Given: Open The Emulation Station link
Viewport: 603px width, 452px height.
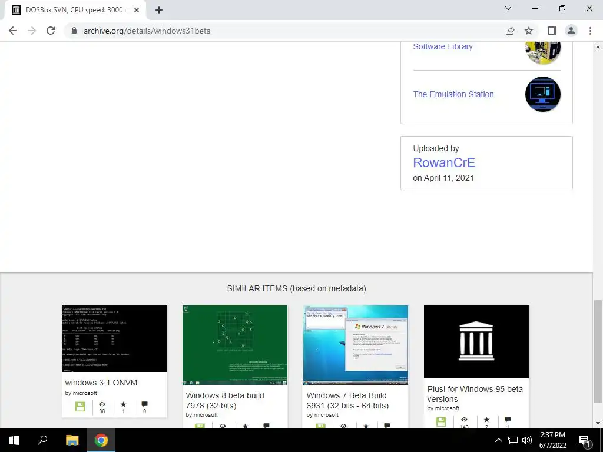Looking at the screenshot, I should coord(453,94).
